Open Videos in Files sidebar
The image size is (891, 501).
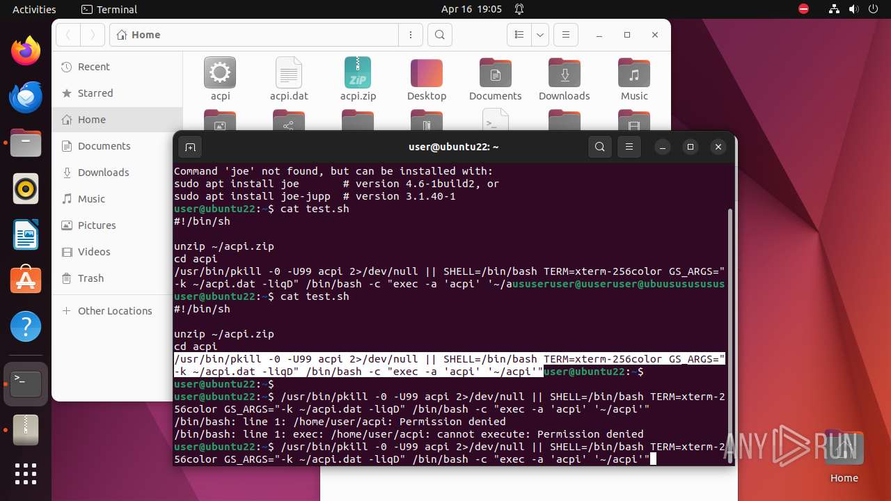click(117, 252)
